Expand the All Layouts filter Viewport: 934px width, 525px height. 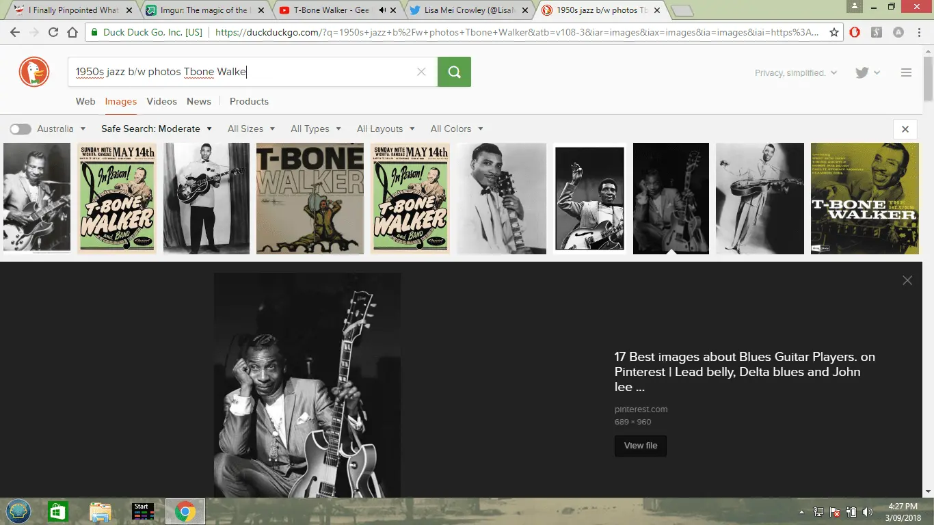[x=385, y=129]
